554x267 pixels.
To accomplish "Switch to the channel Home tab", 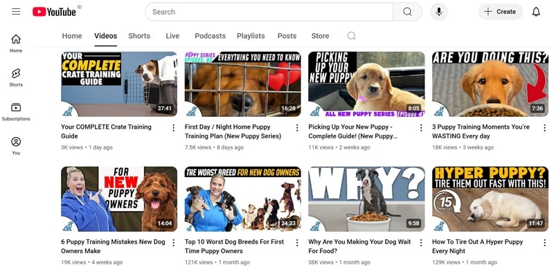I will pos(72,36).
